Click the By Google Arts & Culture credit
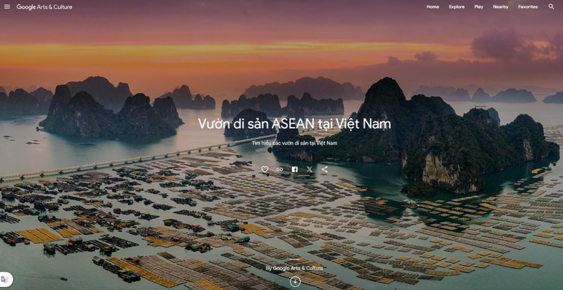Image resolution: width=563 pixels, height=290 pixels. click(295, 268)
